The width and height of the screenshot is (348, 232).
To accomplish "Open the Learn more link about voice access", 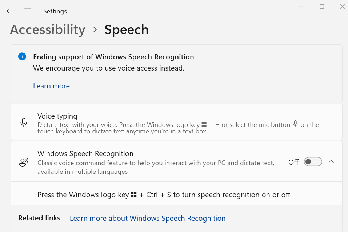I will pos(52,86).
